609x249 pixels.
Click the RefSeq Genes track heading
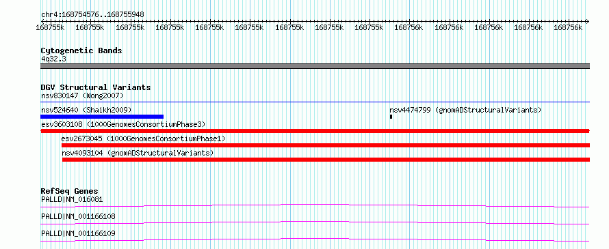point(70,191)
